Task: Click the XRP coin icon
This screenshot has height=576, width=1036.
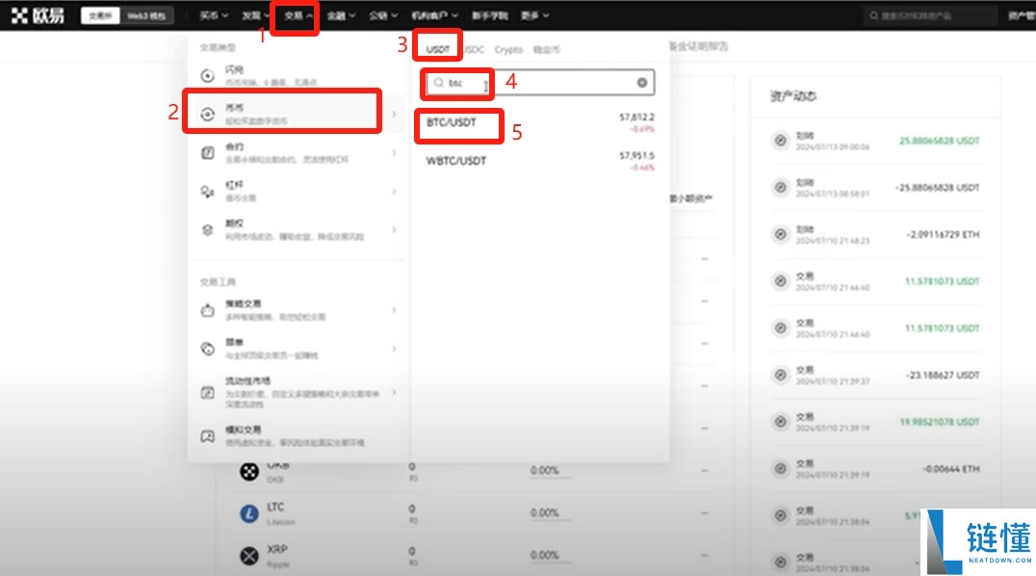Action: pyautogui.click(x=249, y=556)
